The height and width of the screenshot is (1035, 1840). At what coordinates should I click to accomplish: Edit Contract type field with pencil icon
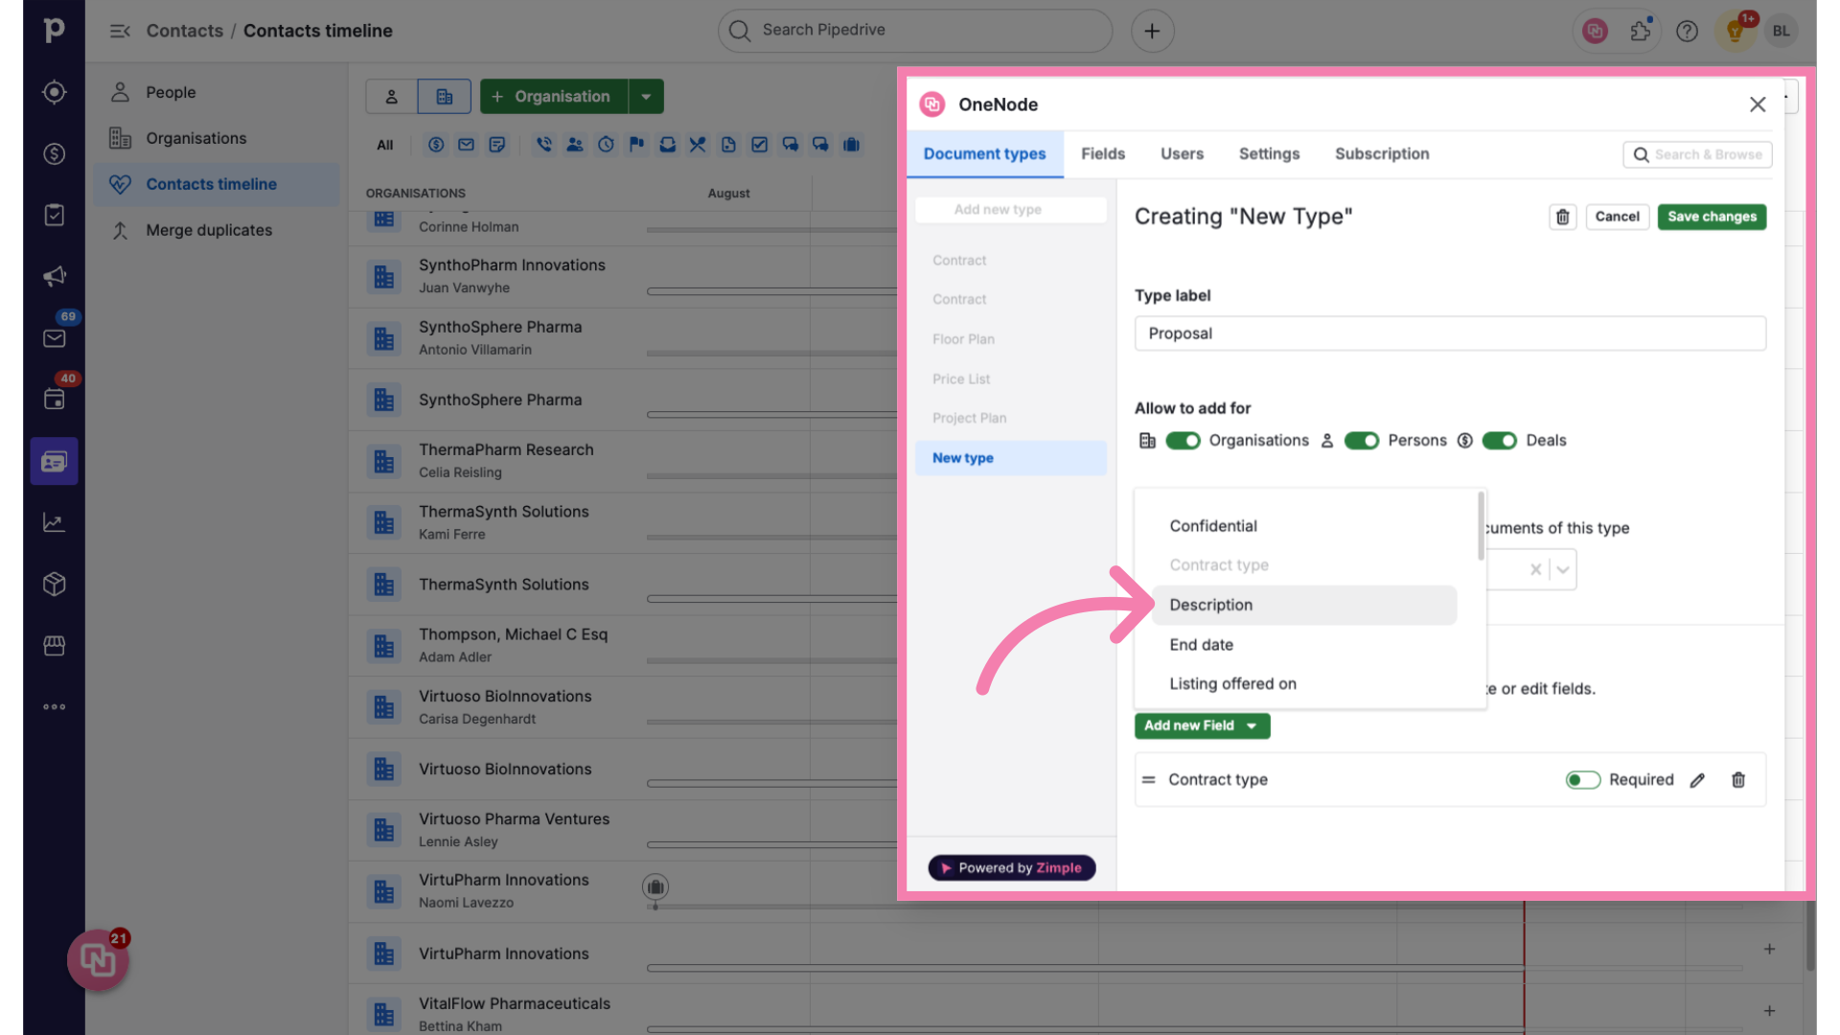click(x=1697, y=780)
